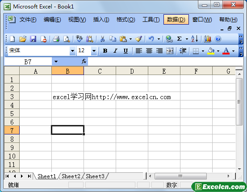Expand the font name dropdown

72,51
